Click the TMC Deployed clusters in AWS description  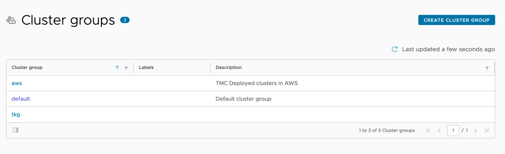click(x=256, y=83)
